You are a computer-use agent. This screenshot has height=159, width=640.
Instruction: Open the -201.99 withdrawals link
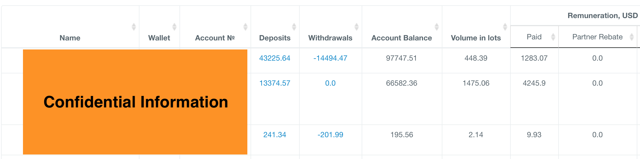(x=330, y=135)
